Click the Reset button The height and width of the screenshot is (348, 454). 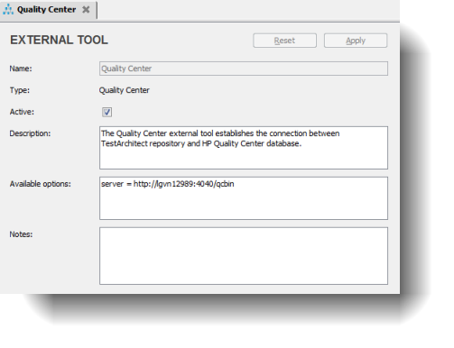click(284, 41)
